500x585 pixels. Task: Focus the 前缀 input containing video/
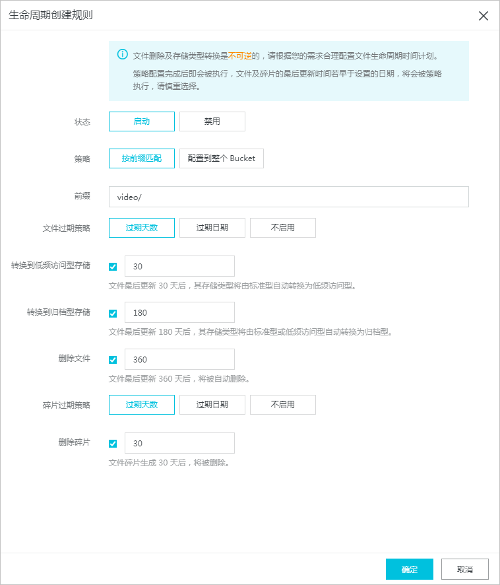289,197
